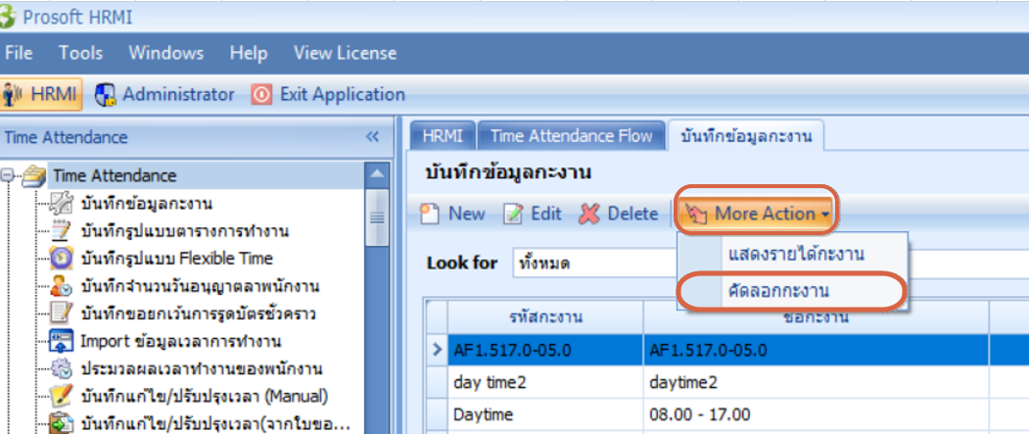Select AF1.517.0-05.0 code cell
Screen dimensions: 1029x434
coord(546,350)
